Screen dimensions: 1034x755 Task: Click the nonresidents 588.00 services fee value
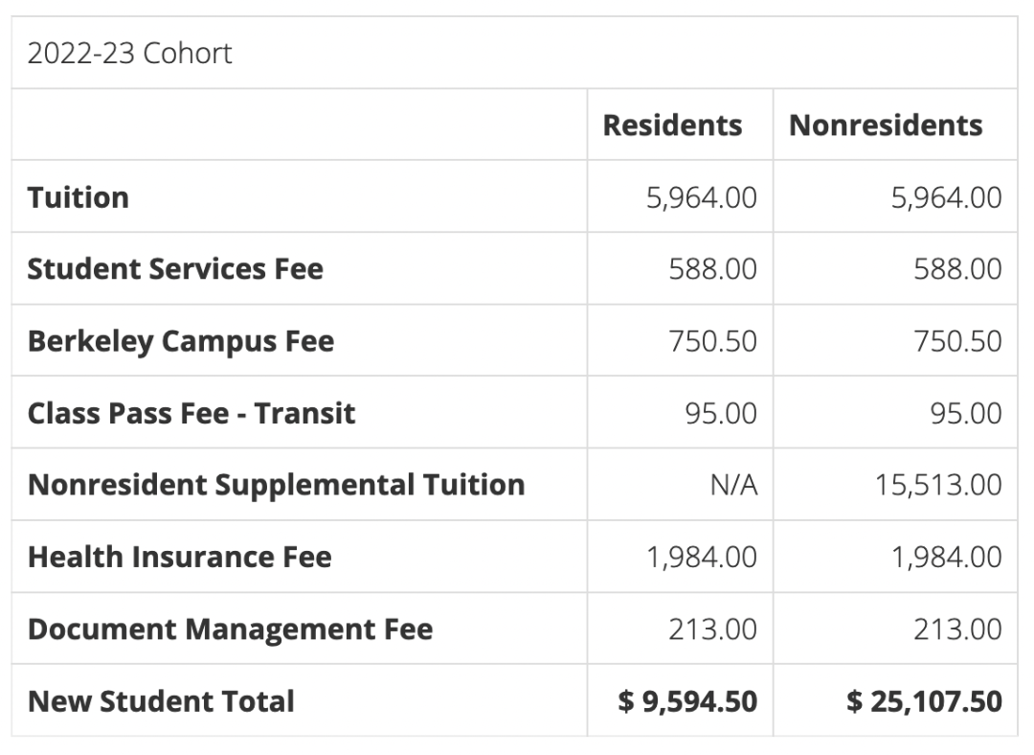[957, 269]
